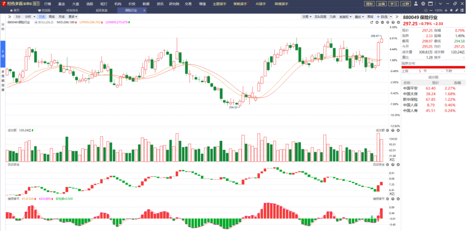The width and height of the screenshot is (466, 231).
Task: Open the 行情 menu
Action: click(47, 4)
